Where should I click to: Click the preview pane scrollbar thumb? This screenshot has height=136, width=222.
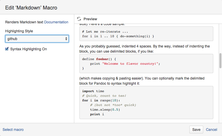[x=220, y=60]
